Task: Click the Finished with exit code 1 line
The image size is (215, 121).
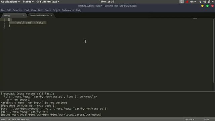Action: pos(28,106)
